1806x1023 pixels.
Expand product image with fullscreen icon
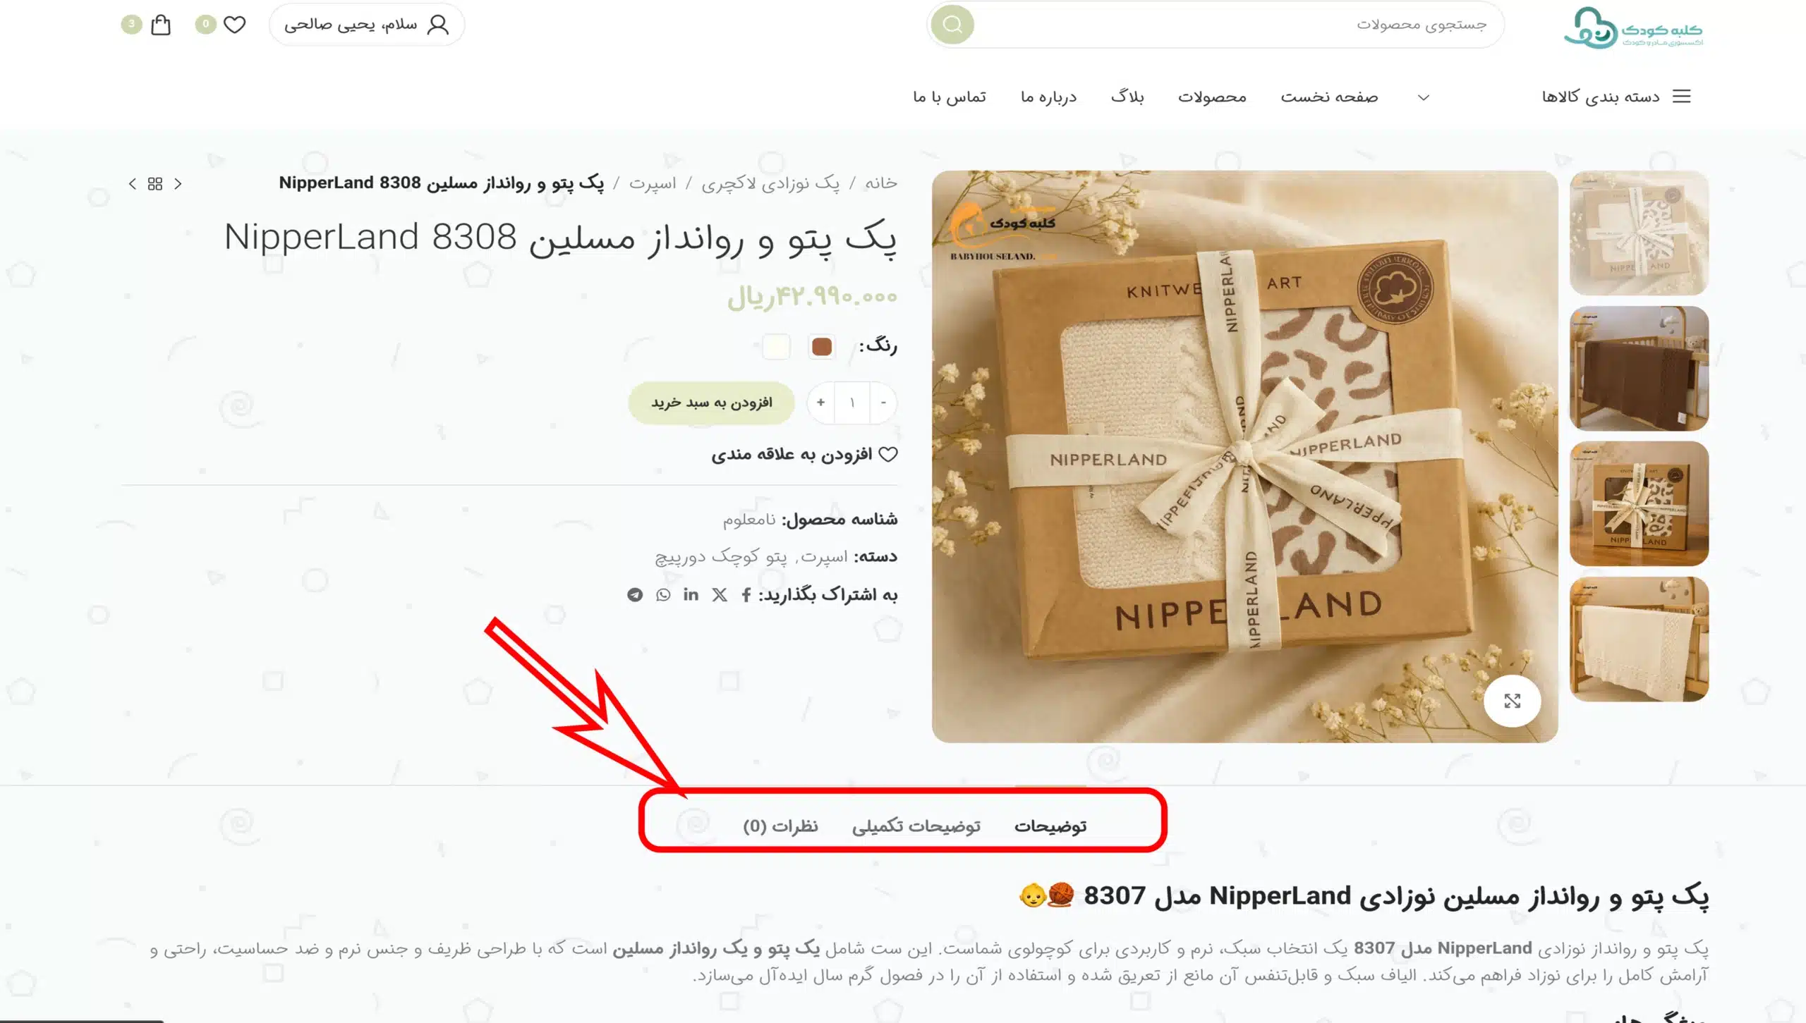click(x=1512, y=701)
